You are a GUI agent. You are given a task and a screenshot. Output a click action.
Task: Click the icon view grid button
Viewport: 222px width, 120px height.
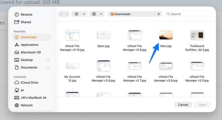77,14
